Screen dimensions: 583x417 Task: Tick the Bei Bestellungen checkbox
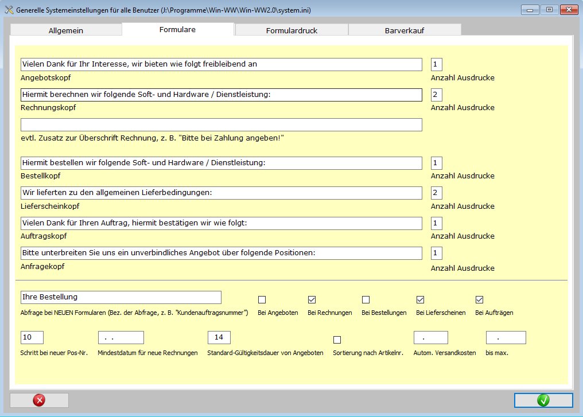[x=366, y=299]
